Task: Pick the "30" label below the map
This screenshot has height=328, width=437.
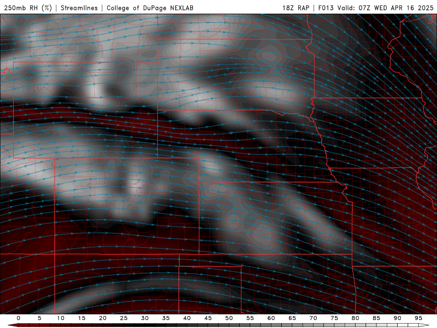Action: (145, 318)
